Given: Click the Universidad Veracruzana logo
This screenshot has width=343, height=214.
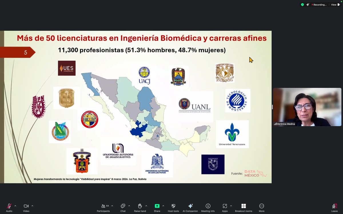Looking at the screenshot, I should (232, 134).
